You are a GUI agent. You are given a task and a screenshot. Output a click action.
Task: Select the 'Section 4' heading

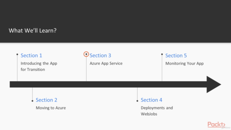[x=152, y=100]
